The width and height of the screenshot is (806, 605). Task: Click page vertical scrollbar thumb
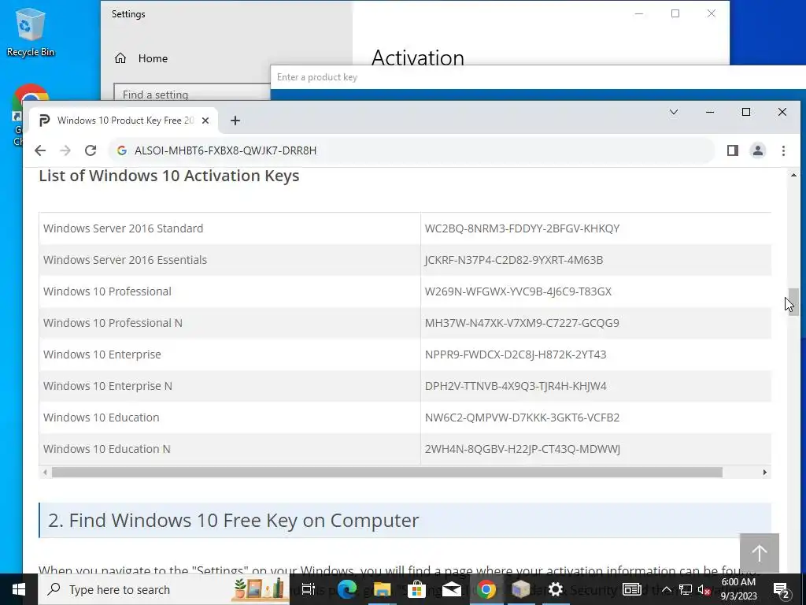793,302
